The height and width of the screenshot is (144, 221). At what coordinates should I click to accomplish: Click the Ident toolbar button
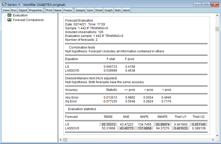pyautogui.click(x=126, y=10)
